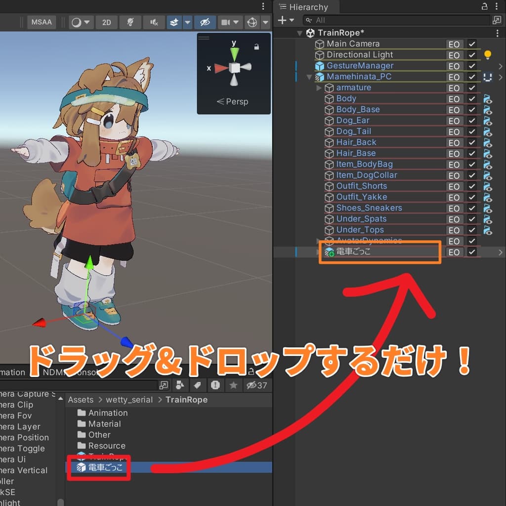Screen dimensions: 506x506
Task: Toggle Outfit_Shorts active checkbox
Action: click(472, 186)
